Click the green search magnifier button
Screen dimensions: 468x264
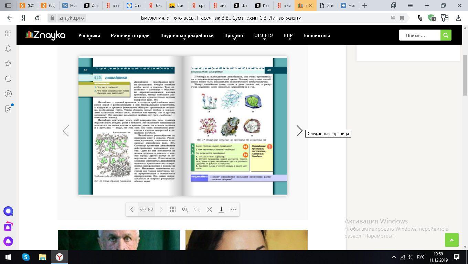click(x=446, y=35)
